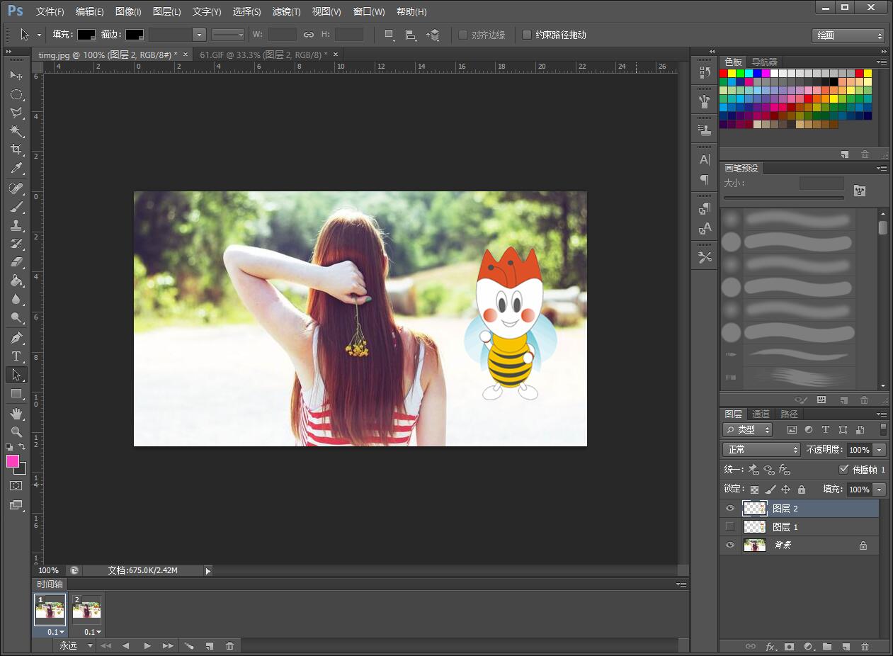Screen dimensions: 893x656
Task: Click the pink foreground color swatch
Action: (x=13, y=461)
